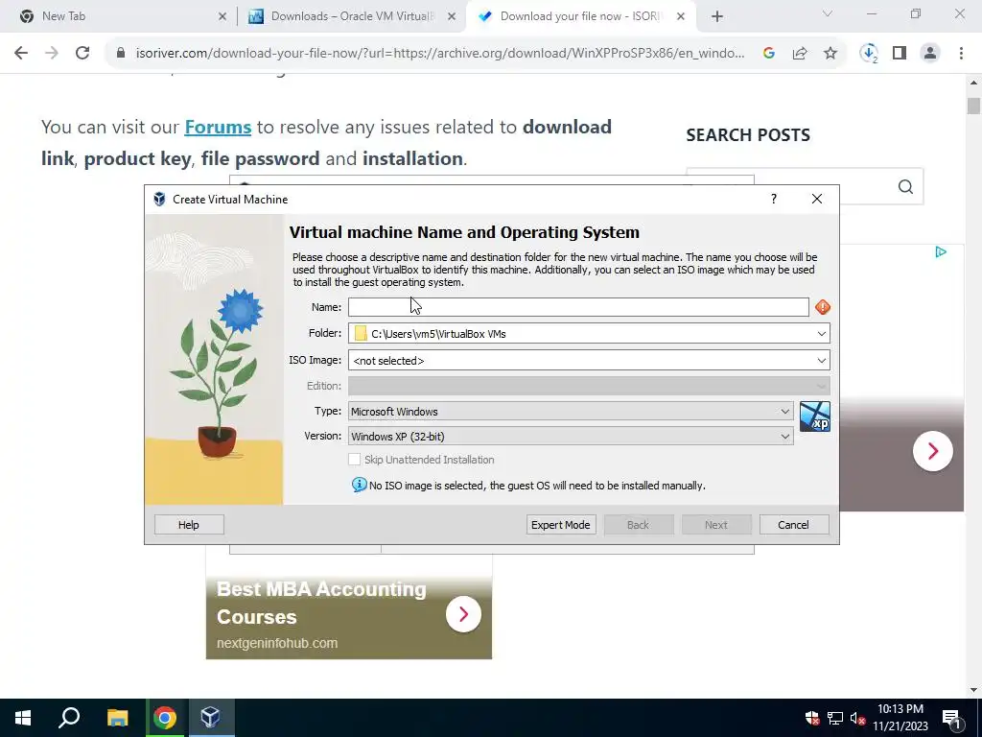This screenshot has width=982, height=737.
Task: Click Chrome icon in taskbar
Action: (x=165, y=718)
